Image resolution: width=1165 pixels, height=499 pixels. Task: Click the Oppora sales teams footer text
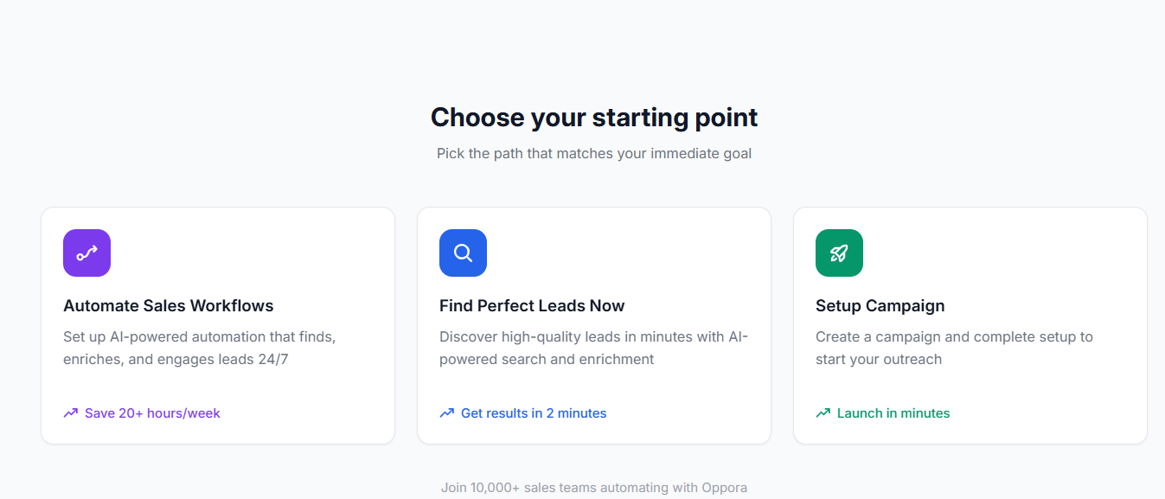[x=594, y=487]
